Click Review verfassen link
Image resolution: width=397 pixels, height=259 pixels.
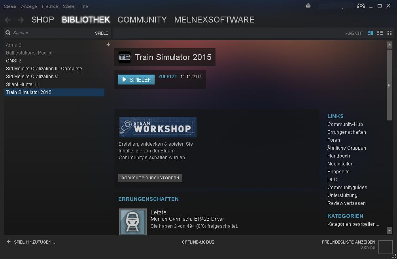(x=346, y=203)
